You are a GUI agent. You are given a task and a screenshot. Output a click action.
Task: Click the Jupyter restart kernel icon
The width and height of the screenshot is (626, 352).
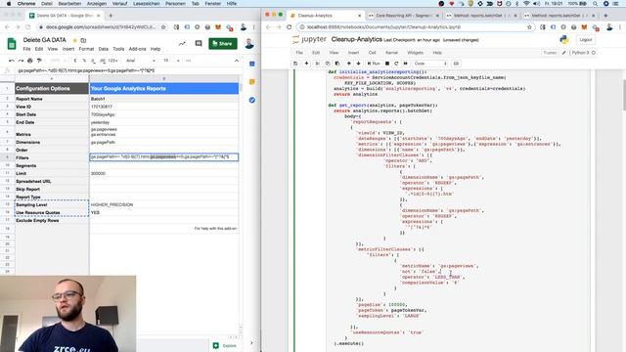pyautogui.click(x=396, y=64)
